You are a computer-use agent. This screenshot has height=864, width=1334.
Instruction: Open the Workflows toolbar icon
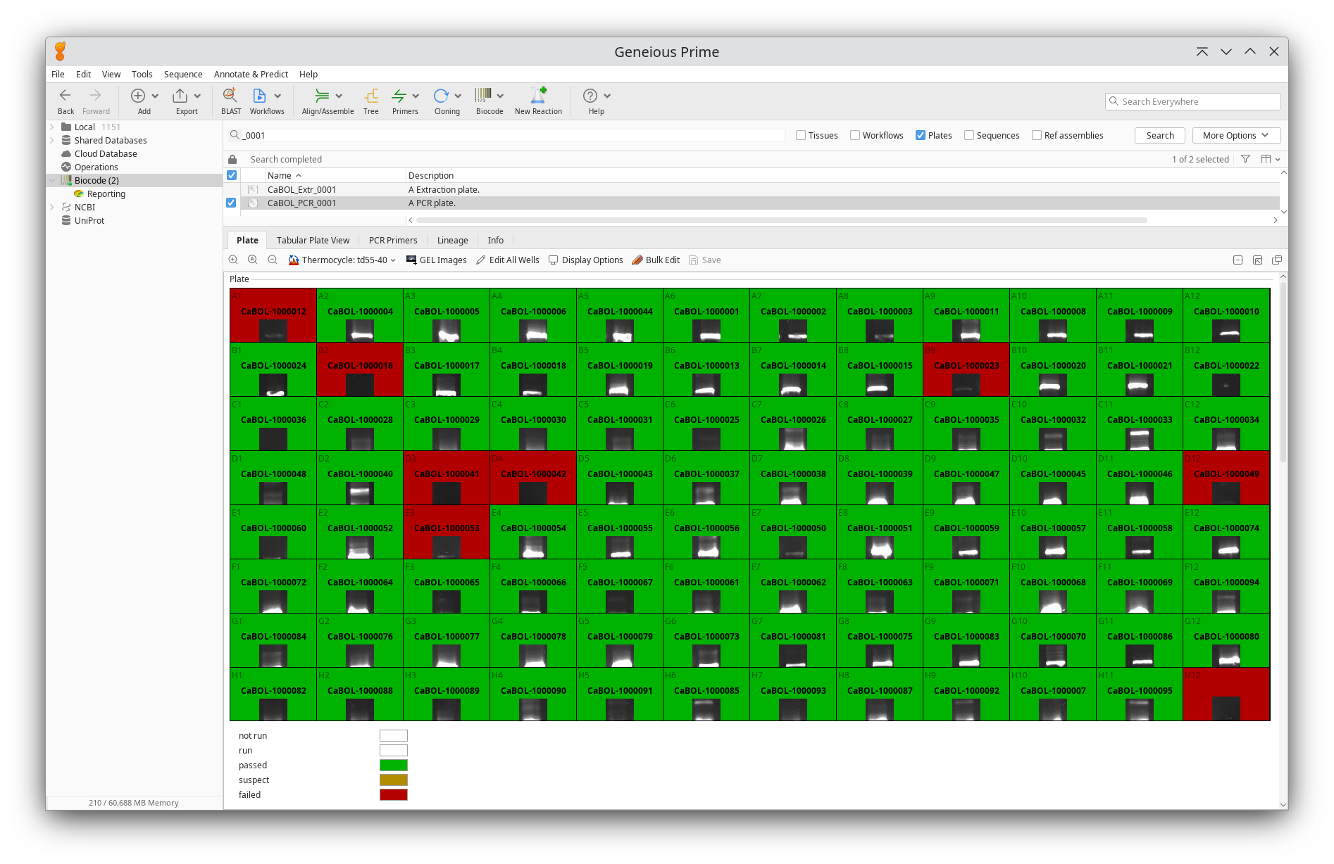pyautogui.click(x=259, y=96)
